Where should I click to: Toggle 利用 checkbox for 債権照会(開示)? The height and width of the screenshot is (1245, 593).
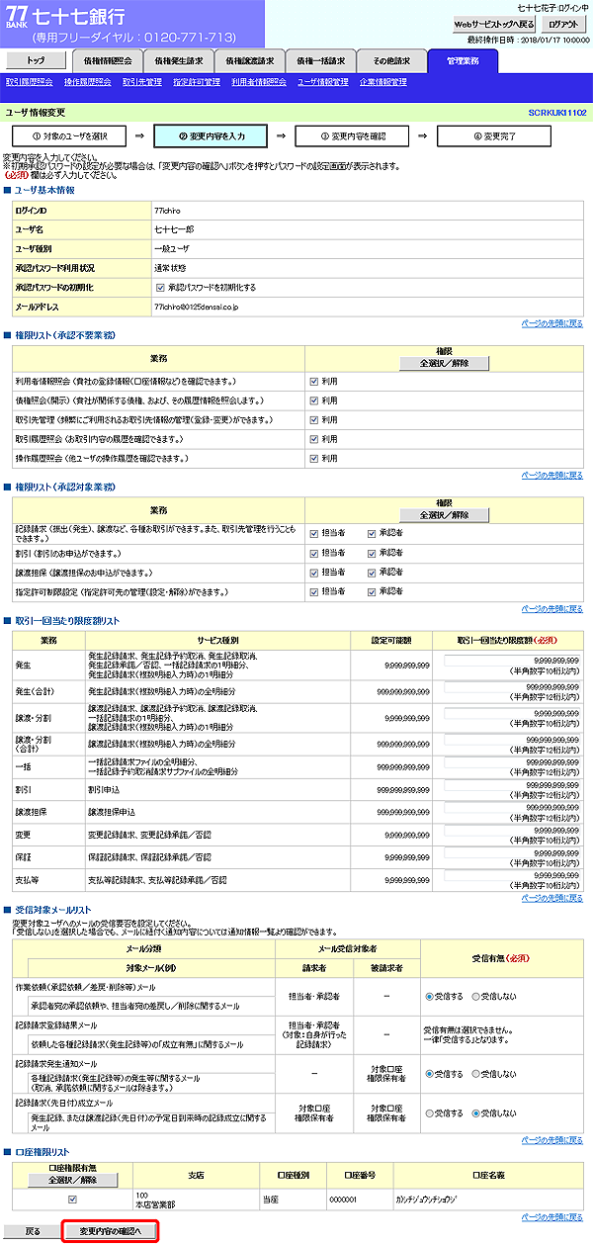pyautogui.click(x=313, y=400)
